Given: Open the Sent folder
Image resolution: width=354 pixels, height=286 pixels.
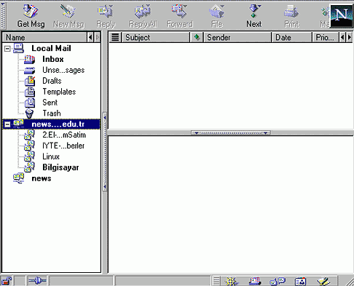Looking at the screenshot, I should click(x=50, y=103).
